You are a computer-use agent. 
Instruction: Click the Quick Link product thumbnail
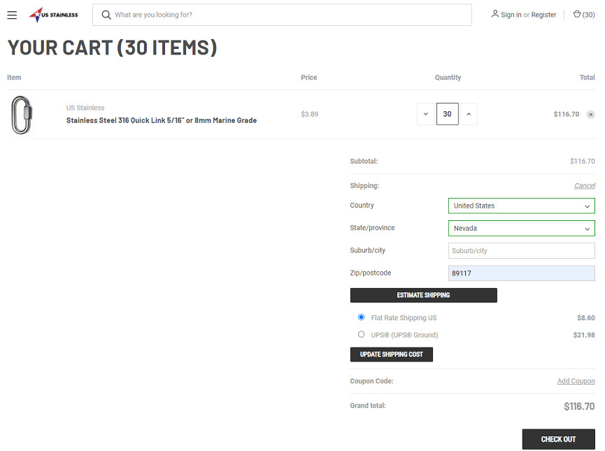pyautogui.click(x=22, y=115)
